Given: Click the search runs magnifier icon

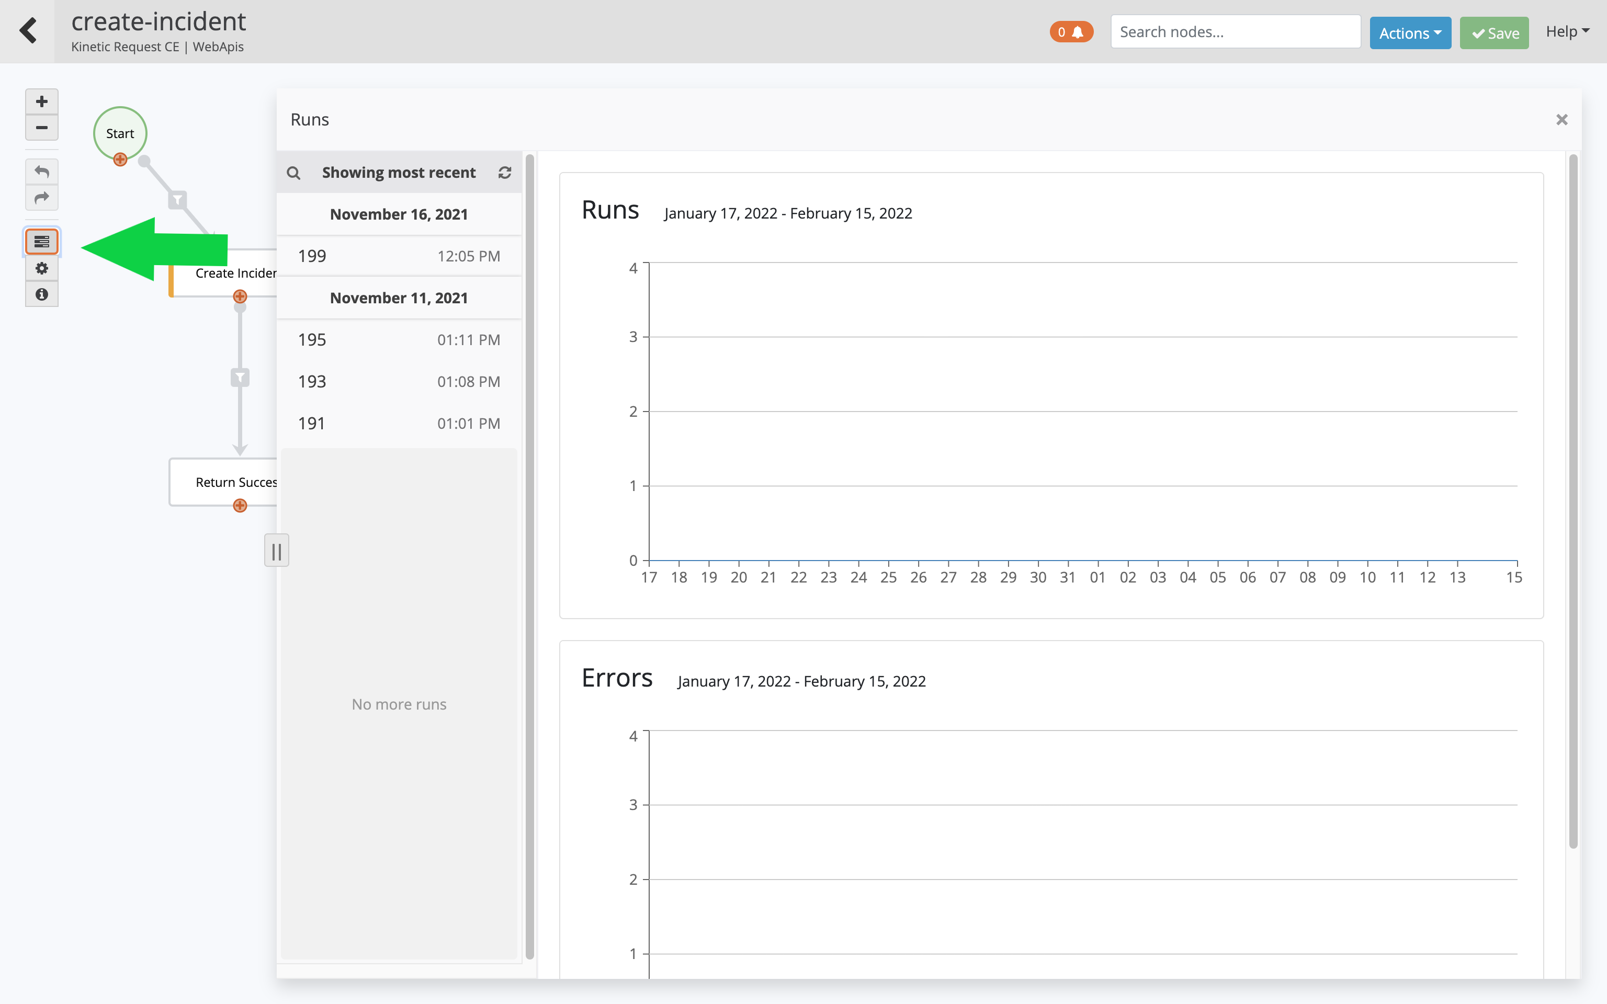Looking at the screenshot, I should click(293, 173).
